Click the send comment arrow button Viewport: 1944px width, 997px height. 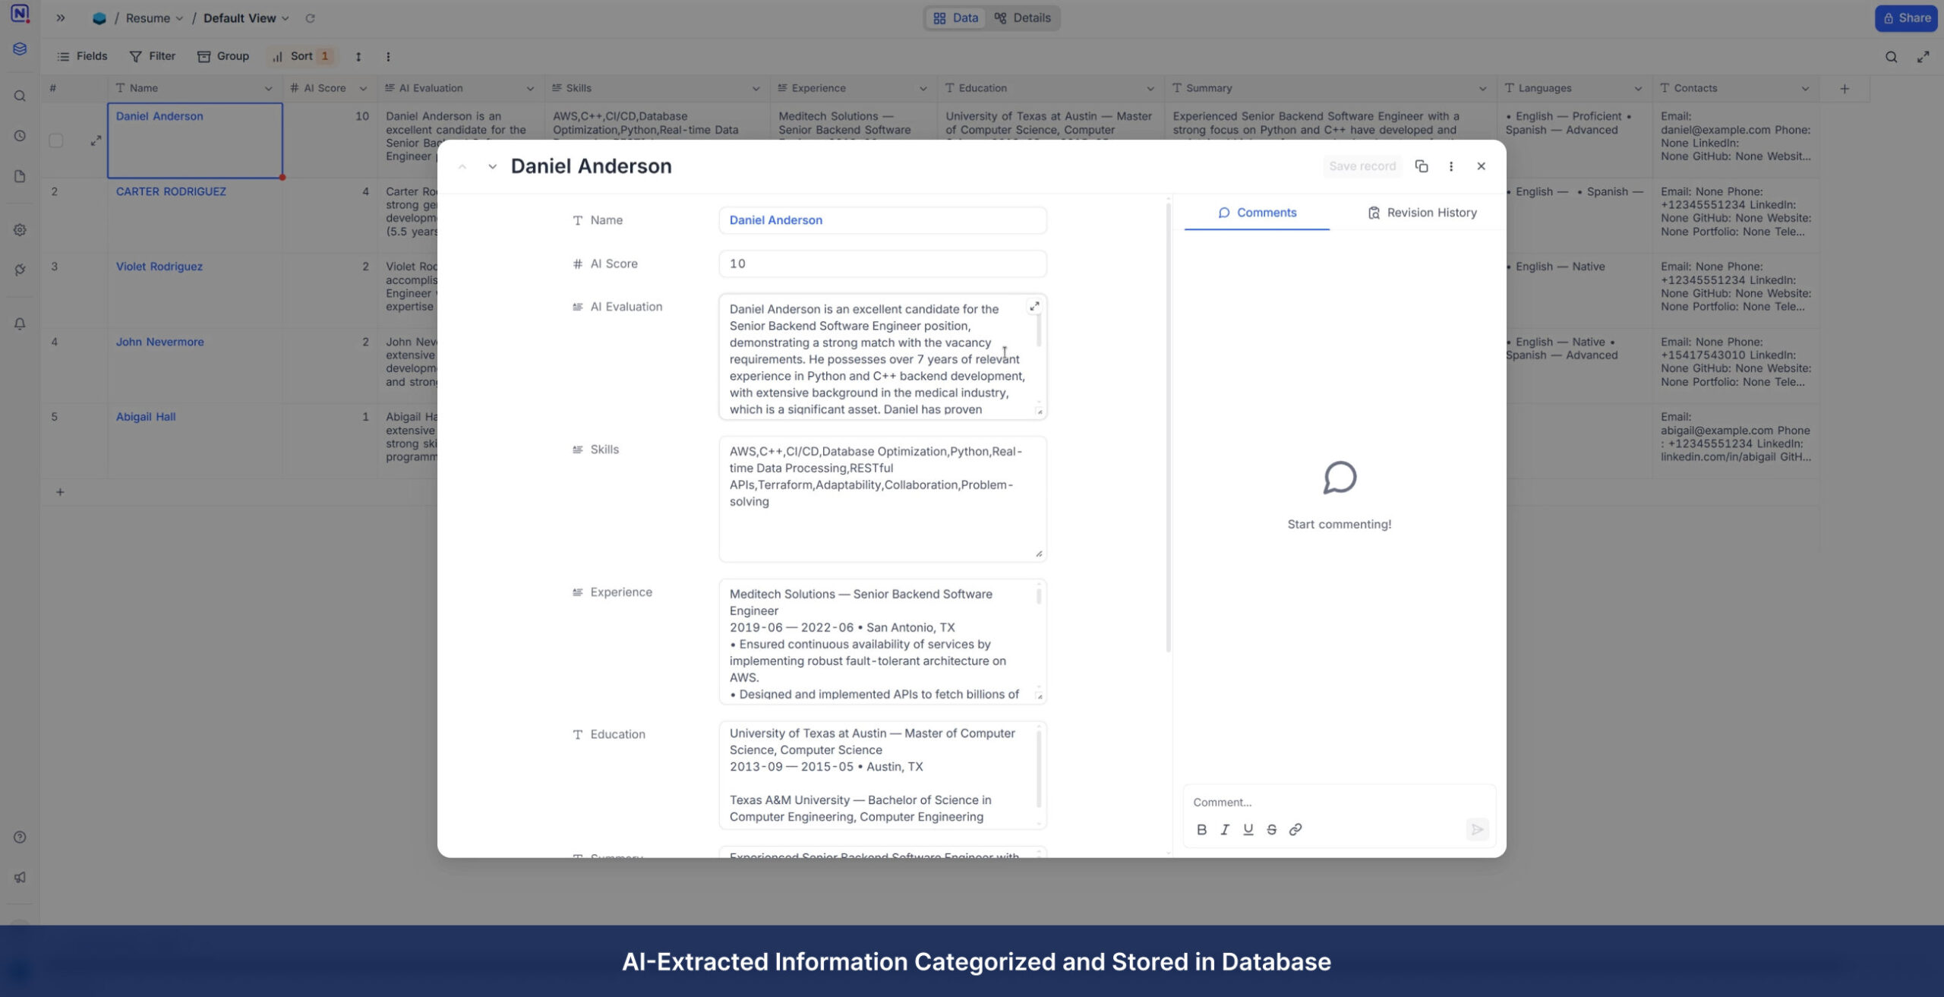pyautogui.click(x=1476, y=829)
